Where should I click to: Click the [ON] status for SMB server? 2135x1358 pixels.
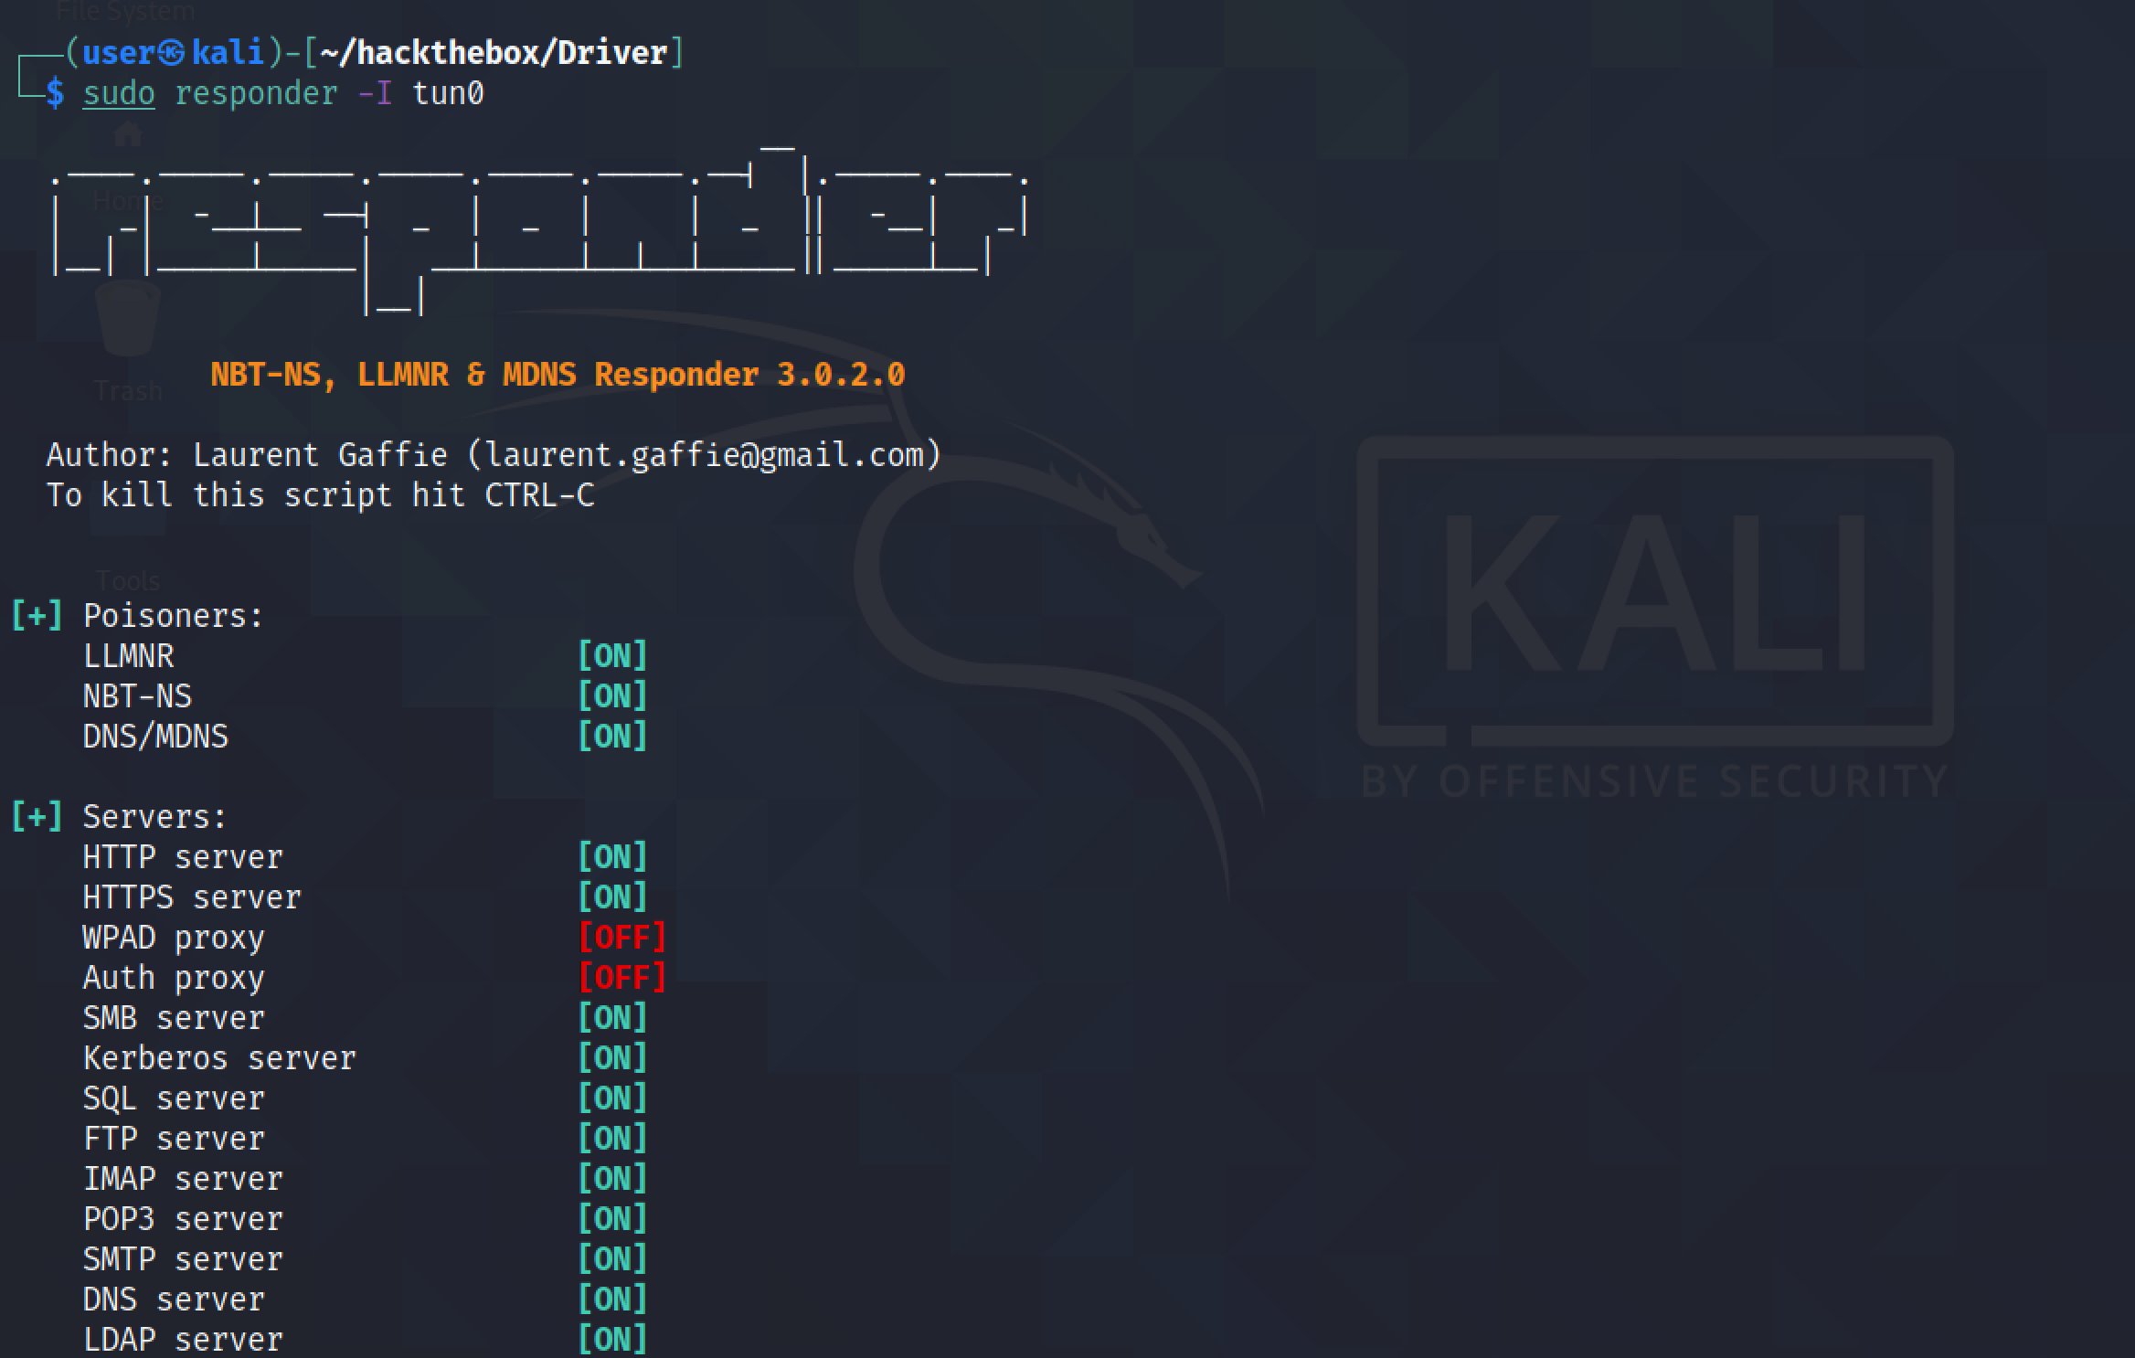612,1017
